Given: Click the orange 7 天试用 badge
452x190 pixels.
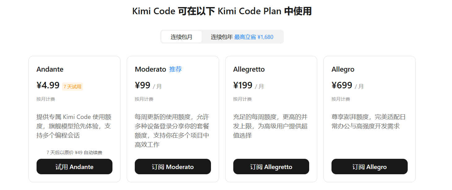Looking at the screenshot, I should (72, 87).
